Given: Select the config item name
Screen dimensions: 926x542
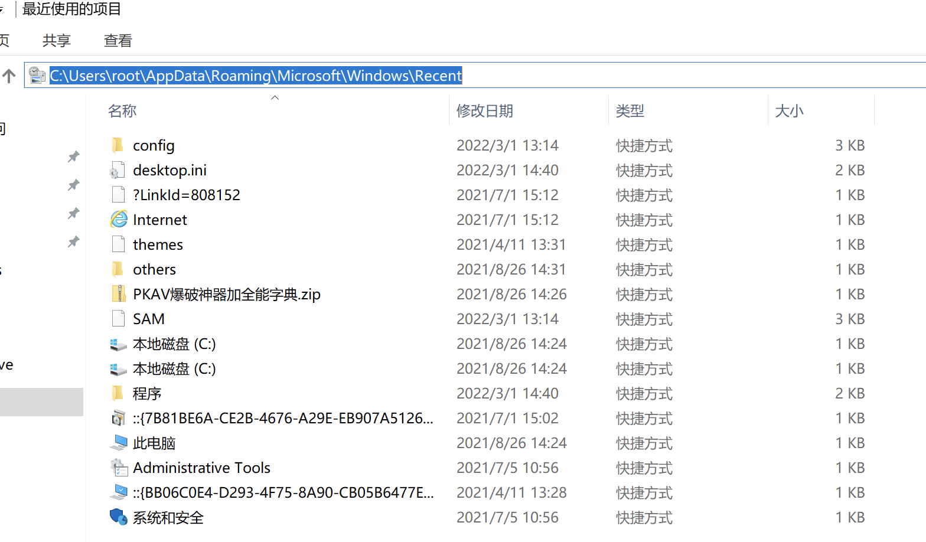Looking at the screenshot, I should (x=154, y=145).
